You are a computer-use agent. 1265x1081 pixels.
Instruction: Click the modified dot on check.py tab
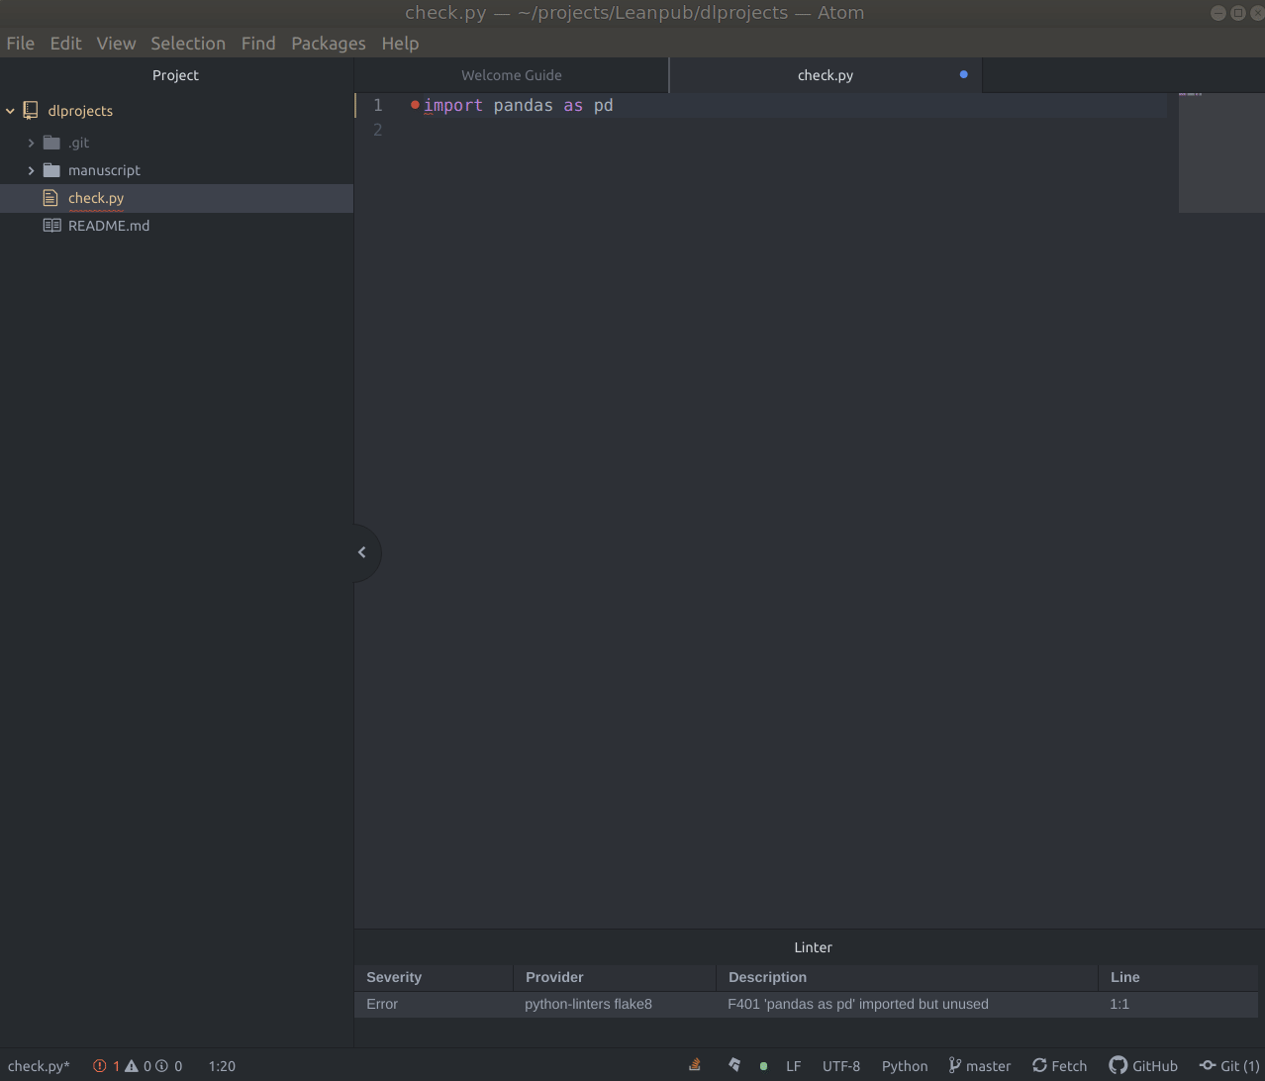tap(963, 74)
